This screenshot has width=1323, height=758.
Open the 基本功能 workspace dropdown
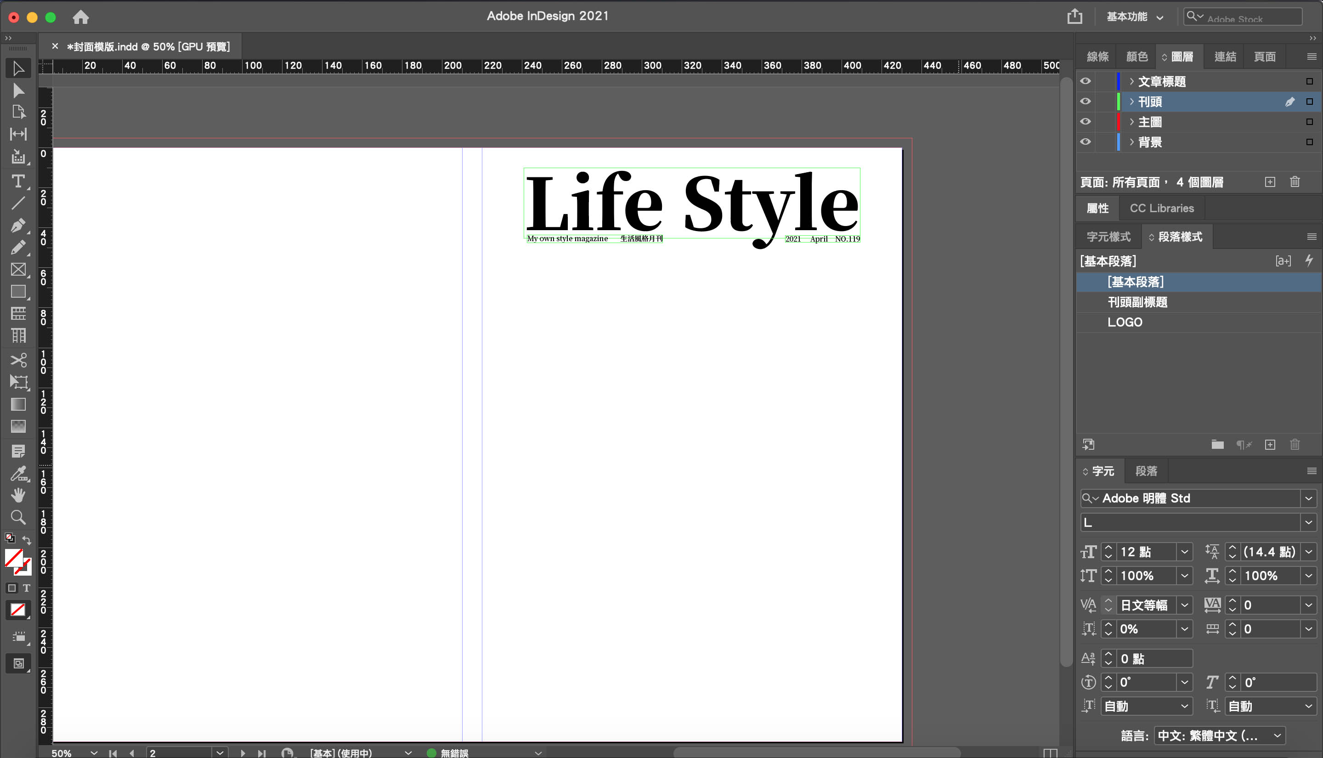[1135, 17]
